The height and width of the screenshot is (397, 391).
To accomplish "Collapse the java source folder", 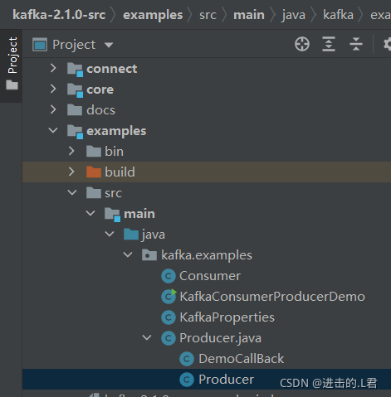I will tap(110, 234).
